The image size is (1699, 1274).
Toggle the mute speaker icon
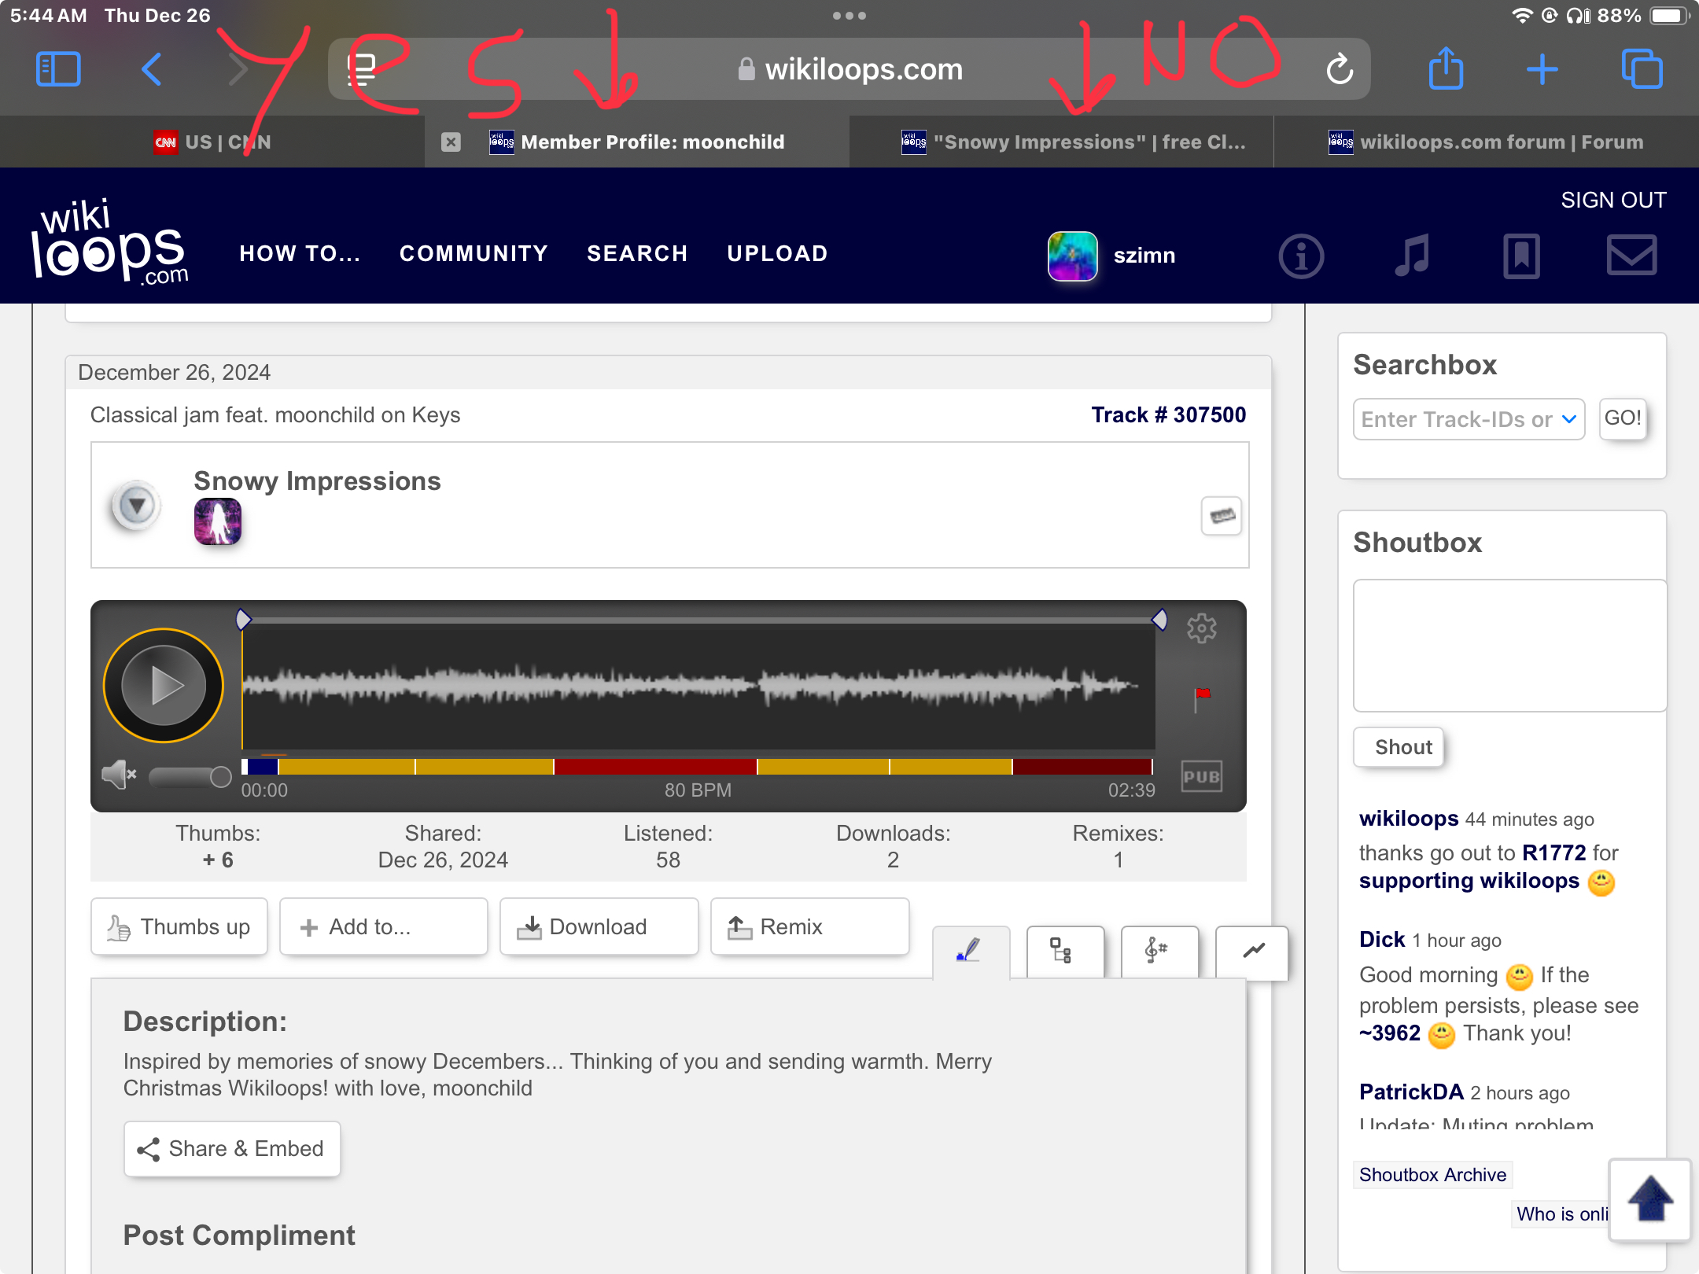coord(119,775)
